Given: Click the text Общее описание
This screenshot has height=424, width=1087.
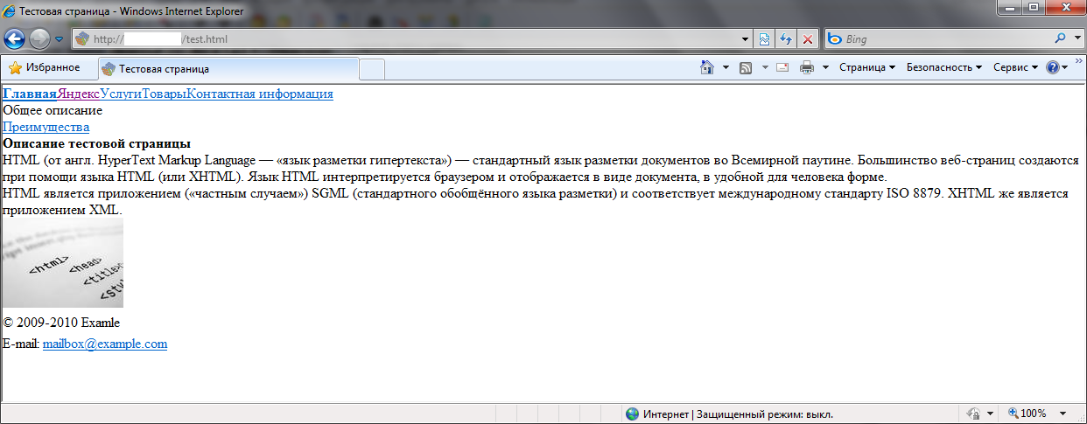Looking at the screenshot, I should tap(53, 110).
